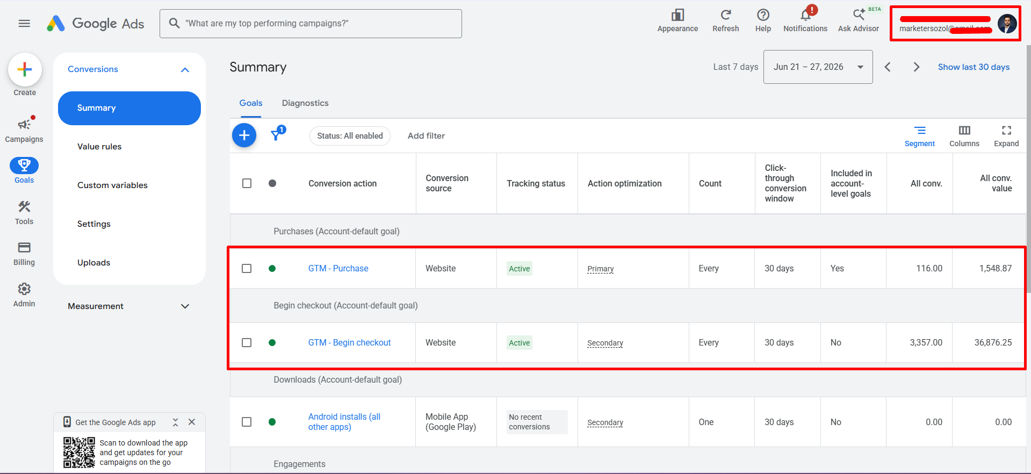The image size is (1031, 474).
Task: Select all rows header checkbox
Action: pyautogui.click(x=247, y=183)
